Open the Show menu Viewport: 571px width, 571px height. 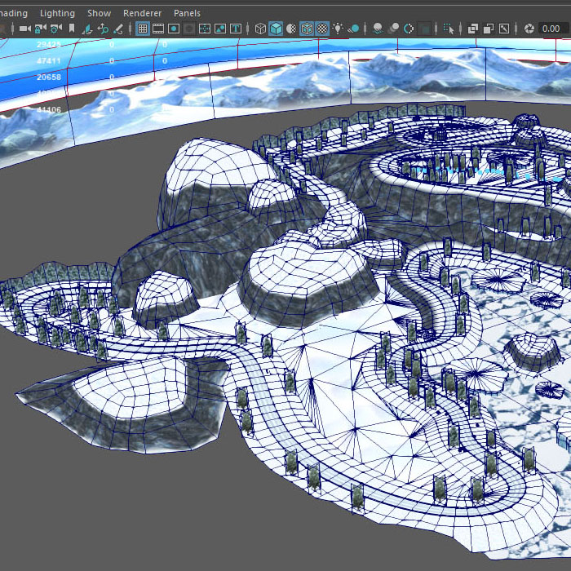(99, 13)
